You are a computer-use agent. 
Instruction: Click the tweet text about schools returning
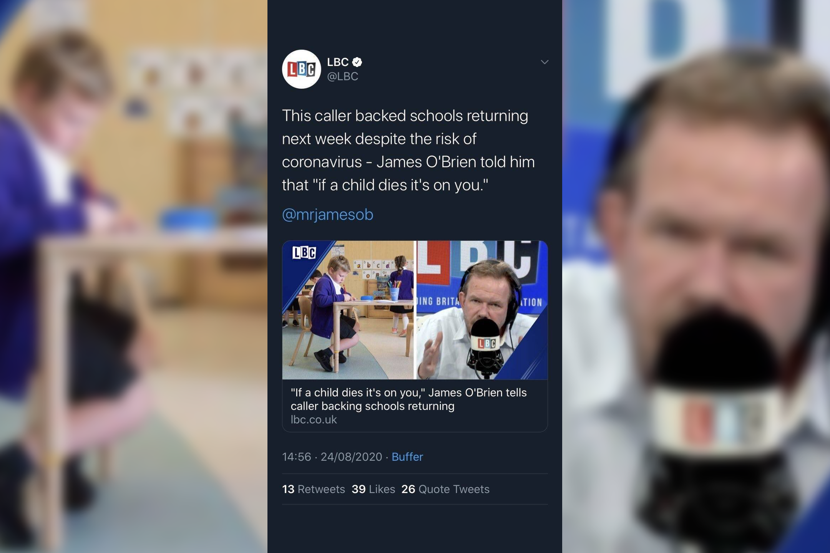408,150
